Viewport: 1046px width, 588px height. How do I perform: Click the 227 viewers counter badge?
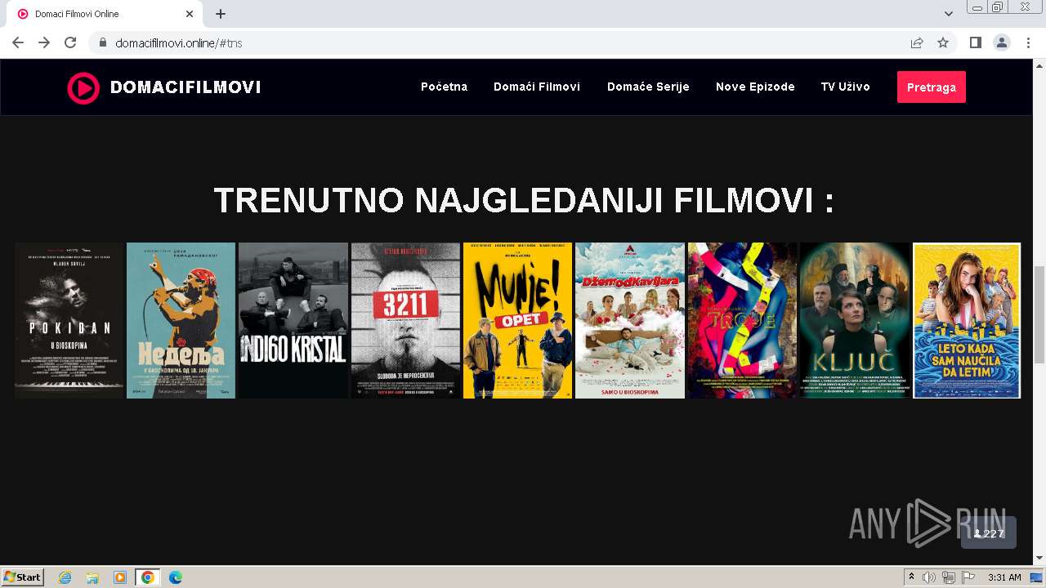[x=989, y=533]
